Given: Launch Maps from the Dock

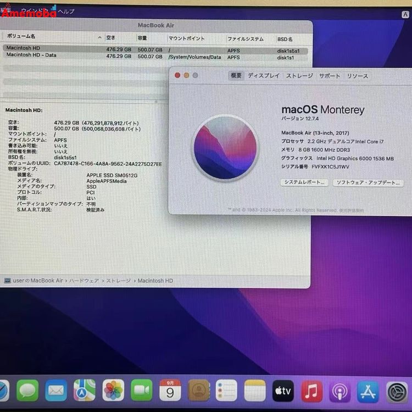Looking at the screenshot, I should point(85,390).
